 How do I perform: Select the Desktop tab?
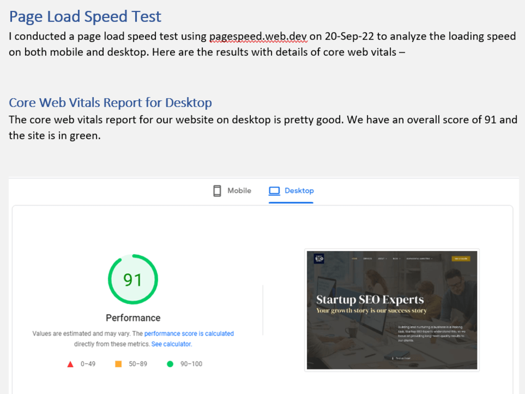(x=291, y=191)
